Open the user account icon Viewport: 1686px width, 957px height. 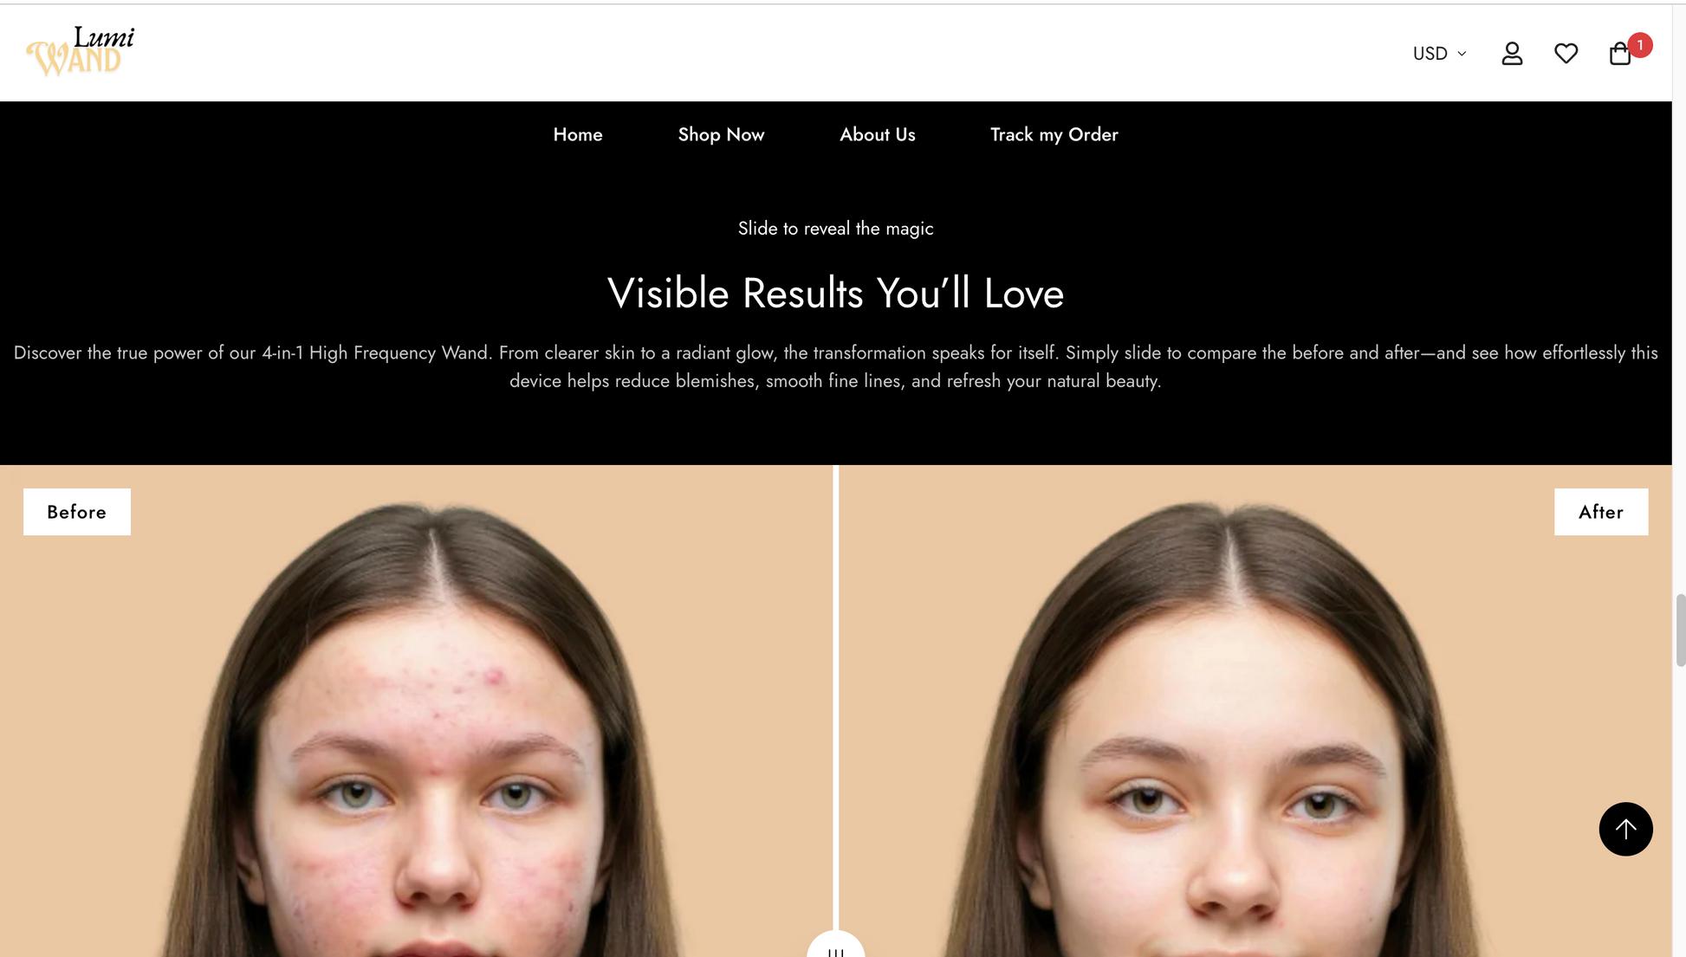click(1512, 54)
